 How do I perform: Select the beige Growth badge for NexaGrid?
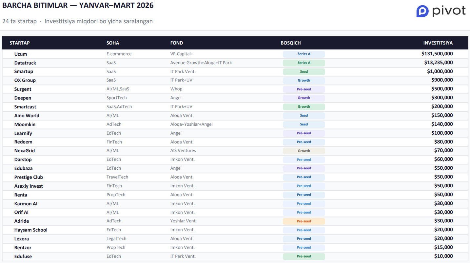[304, 151]
